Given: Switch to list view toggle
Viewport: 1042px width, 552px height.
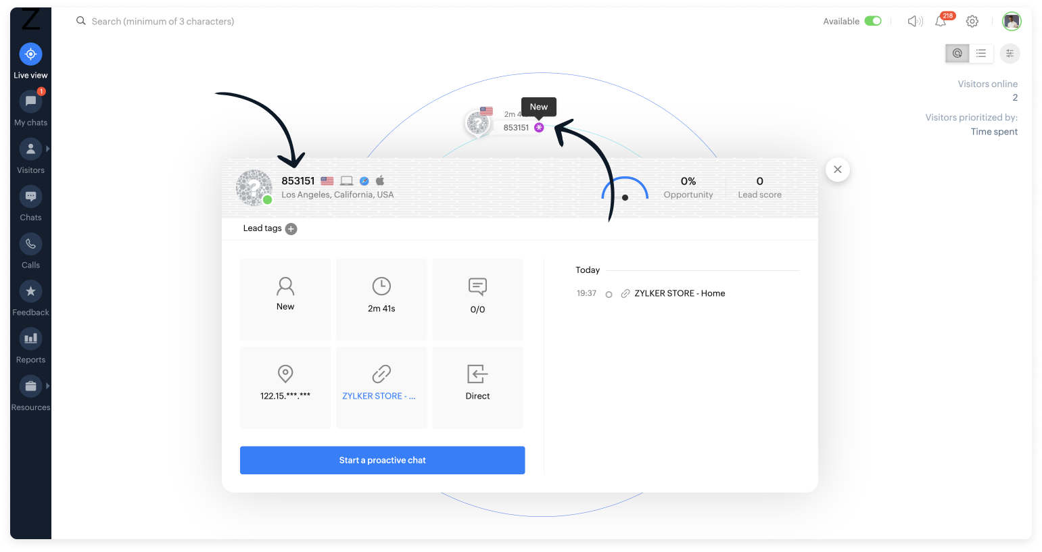Looking at the screenshot, I should tap(981, 53).
